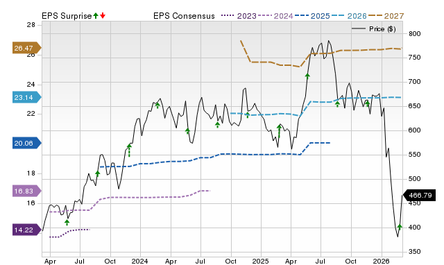444x265 pixels.
Task: Select the 2026 light blue legend entry
Action: tap(349, 16)
